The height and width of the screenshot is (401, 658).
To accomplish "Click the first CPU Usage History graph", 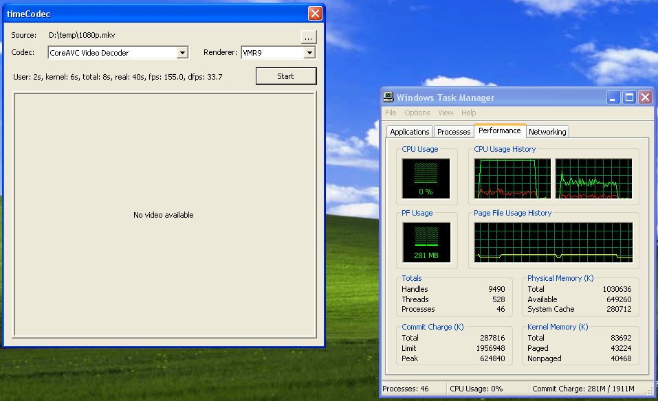I will [x=512, y=179].
